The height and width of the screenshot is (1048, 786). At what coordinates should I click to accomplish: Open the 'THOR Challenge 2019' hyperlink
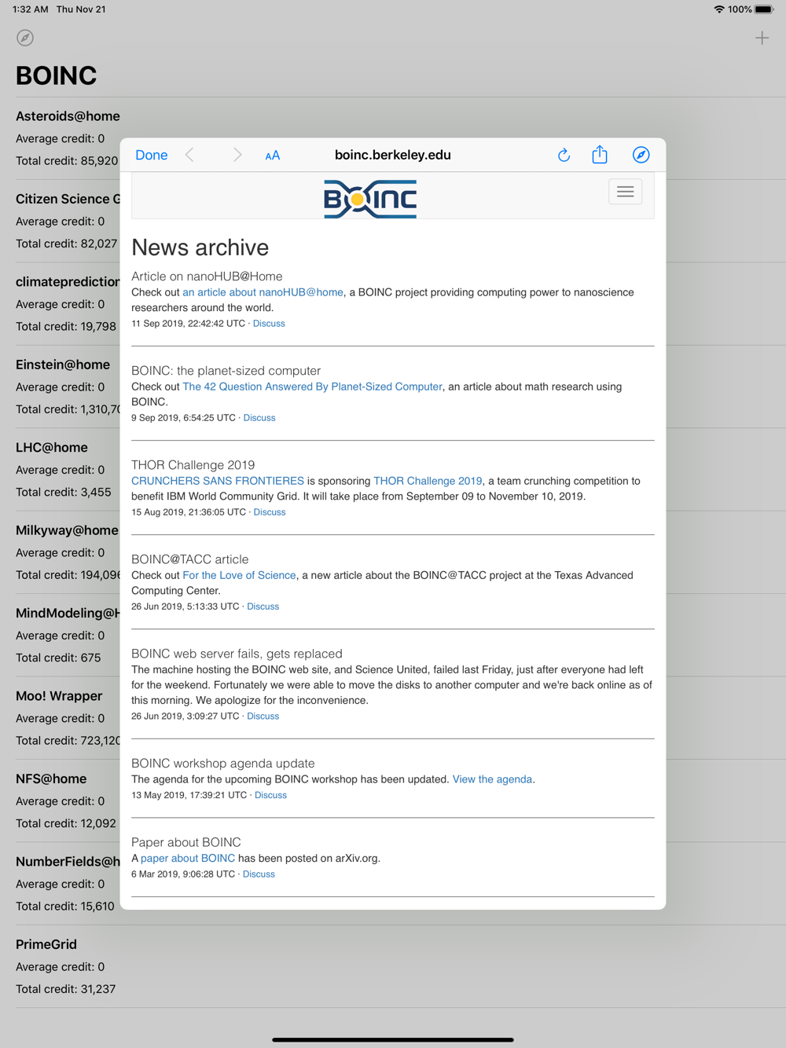coord(428,481)
